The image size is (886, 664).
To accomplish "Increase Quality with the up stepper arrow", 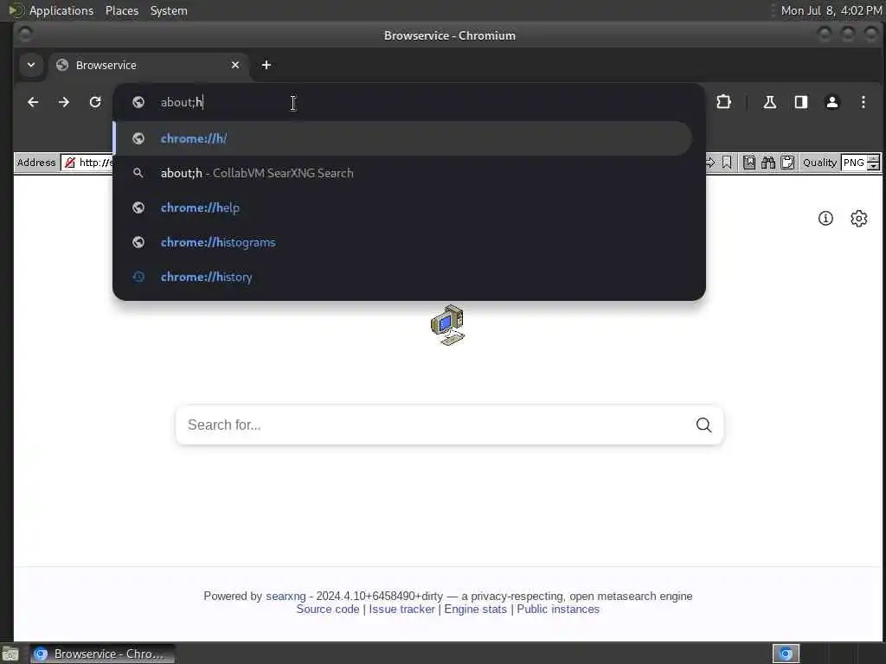I will tap(874, 159).
